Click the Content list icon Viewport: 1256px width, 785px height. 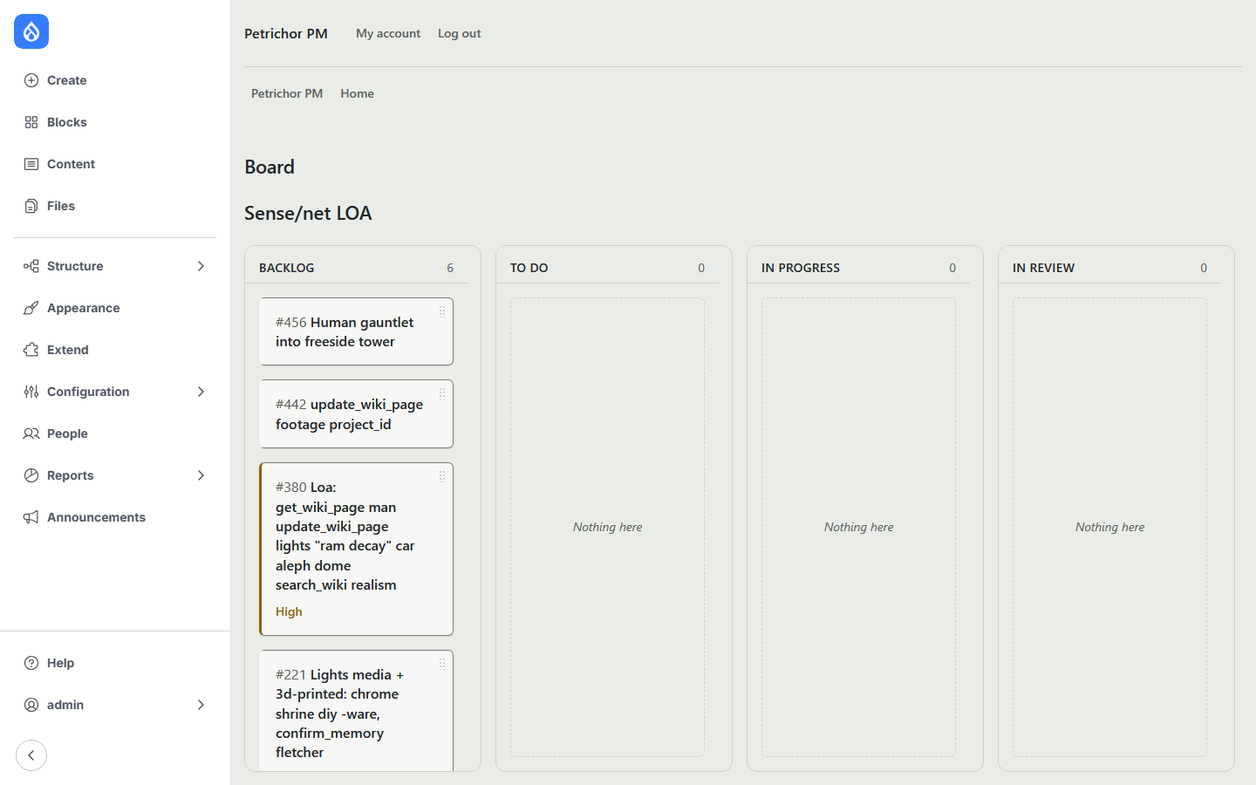coord(31,164)
